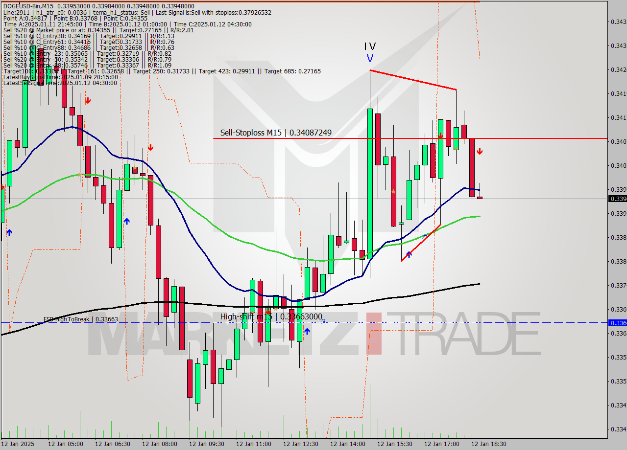Screen dimensions: 627x450
Task: Click the LatestSellSignalTime text line
Action: pos(60,83)
